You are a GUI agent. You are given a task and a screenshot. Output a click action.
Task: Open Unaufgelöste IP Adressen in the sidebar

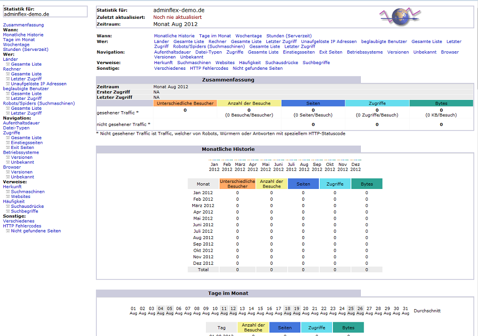(x=39, y=83)
